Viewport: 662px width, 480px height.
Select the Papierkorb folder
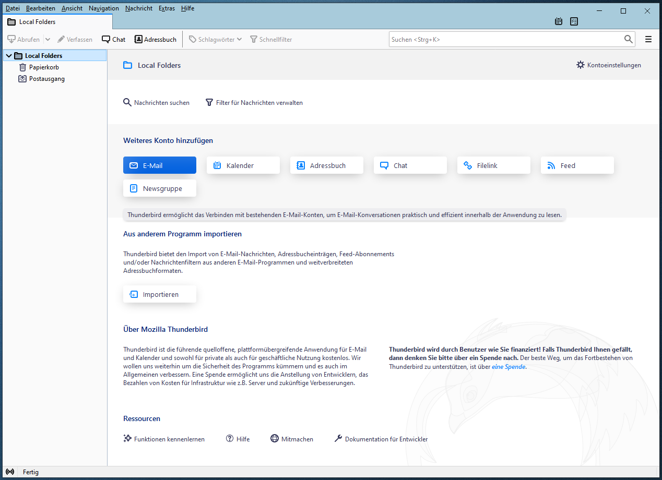click(43, 67)
